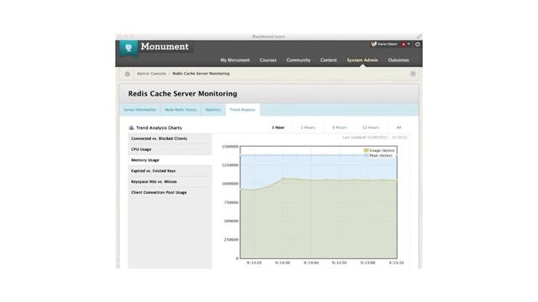Screen dimensions: 538x302
Task: Click the Redis Cache Server Monitoring breadcrumb text
Action: pyautogui.click(x=201, y=74)
